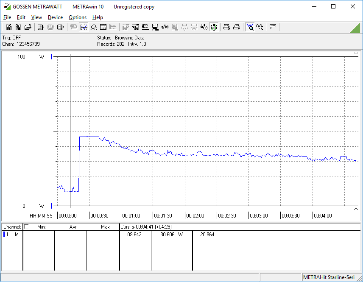
Task: Click the computer monitor setup icon
Action: 155,27
